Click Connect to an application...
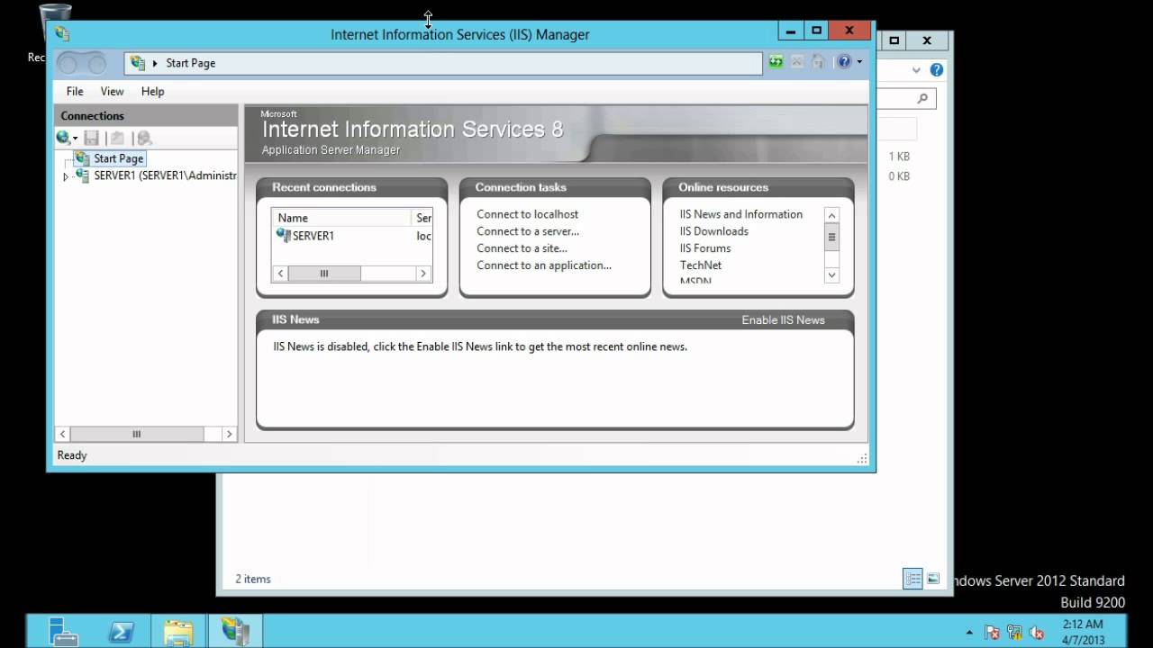Viewport: 1153px width, 648px height. [544, 265]
